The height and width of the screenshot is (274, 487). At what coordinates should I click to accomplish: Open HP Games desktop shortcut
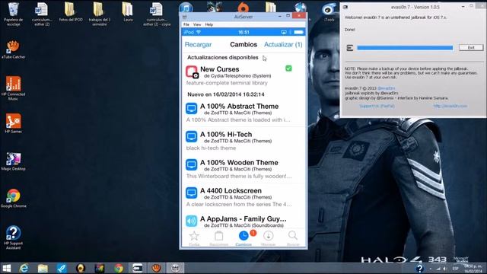click(x=14, y=123)
